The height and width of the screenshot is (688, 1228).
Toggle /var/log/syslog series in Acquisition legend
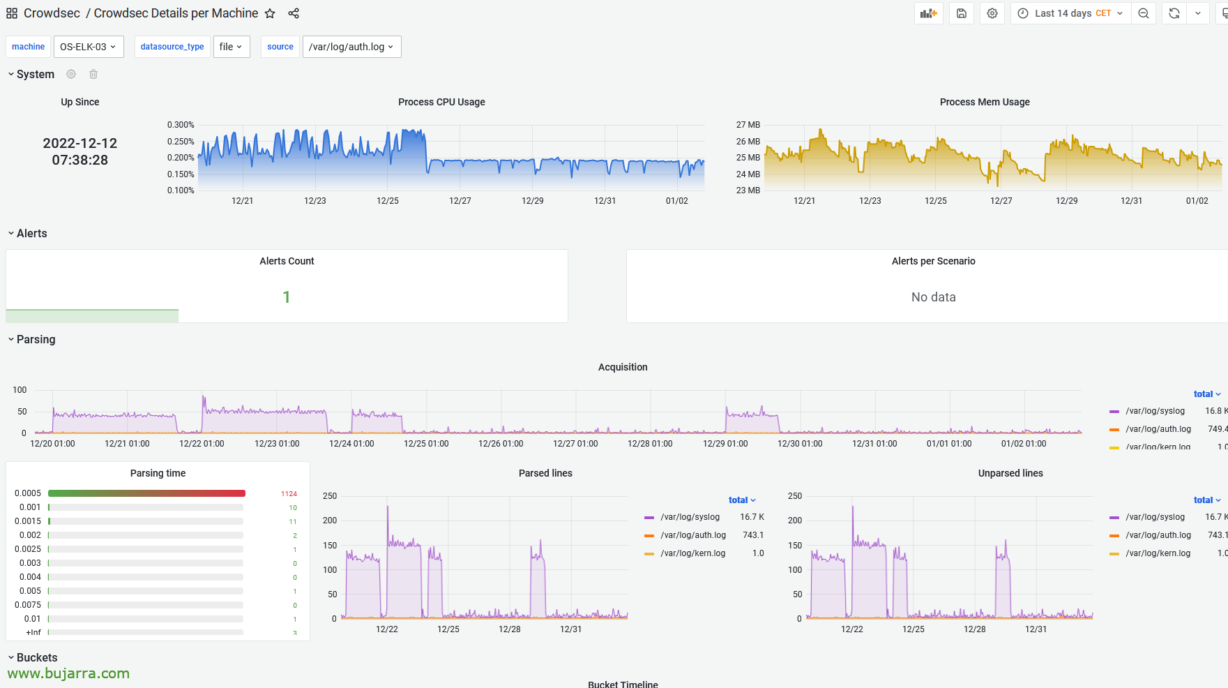(x=1155, y=411)
